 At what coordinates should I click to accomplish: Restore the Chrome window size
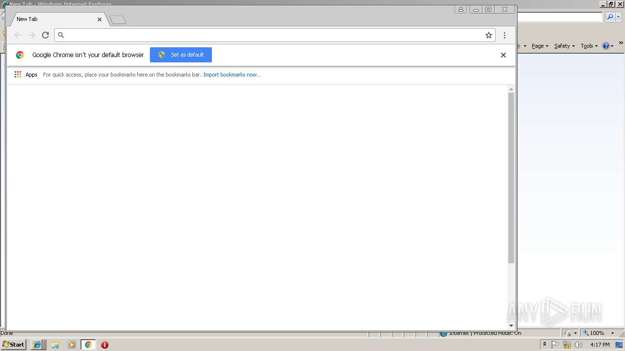tap(488, 9)
